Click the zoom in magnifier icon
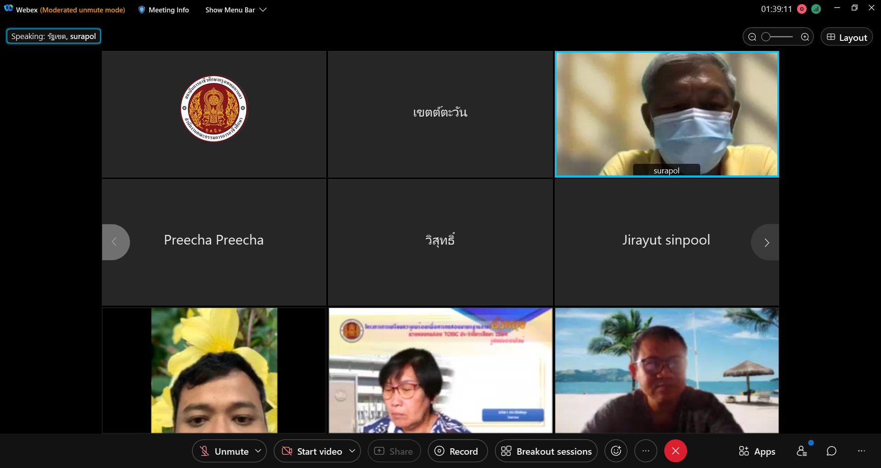The image size is (881, 468). pos(805,37)
